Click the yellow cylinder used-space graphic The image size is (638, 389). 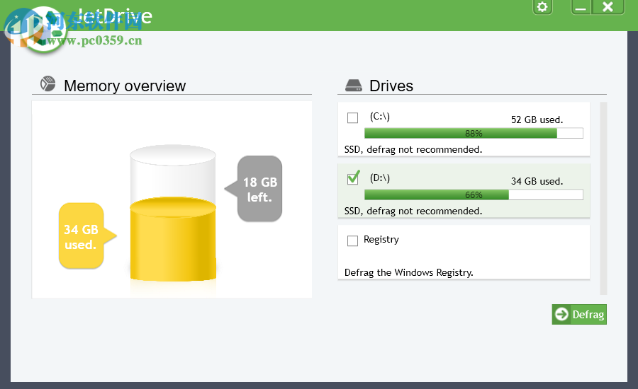pos(173,240)
